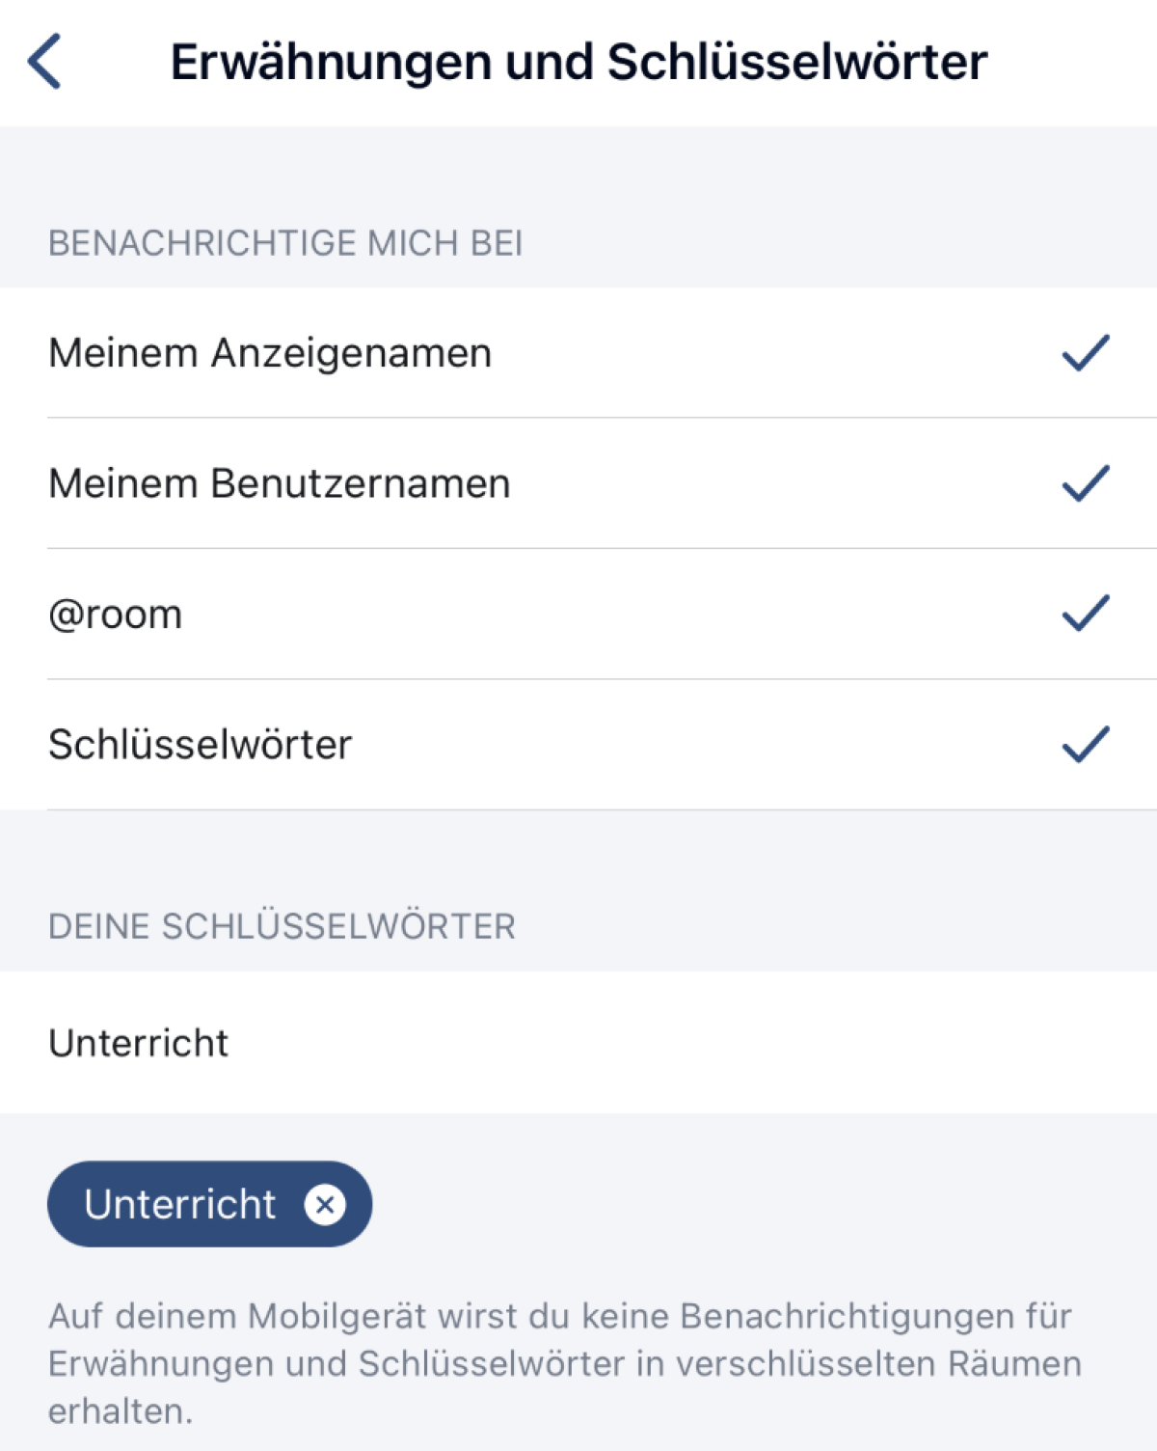Toggle the Schlüsselwörter notification row label
The height and width of the screenshot is (1451, 1157).
click(201, 745)
